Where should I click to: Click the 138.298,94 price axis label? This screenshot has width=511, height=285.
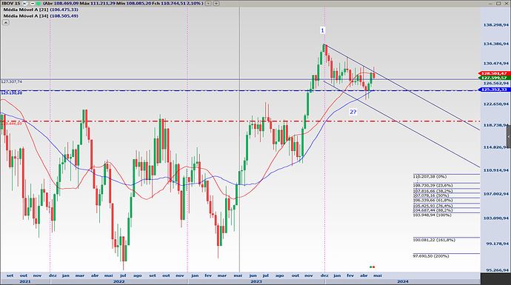(x=495, y=25)
